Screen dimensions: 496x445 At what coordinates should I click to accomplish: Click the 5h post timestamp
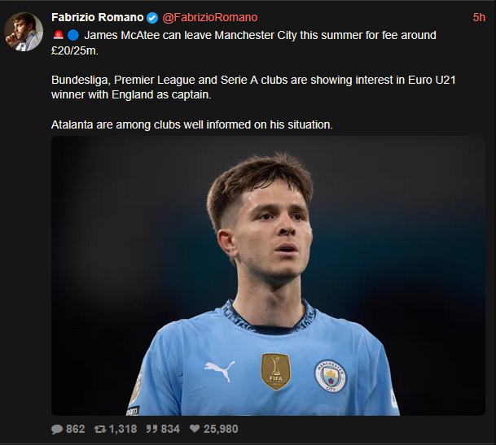tap(479, 17)
